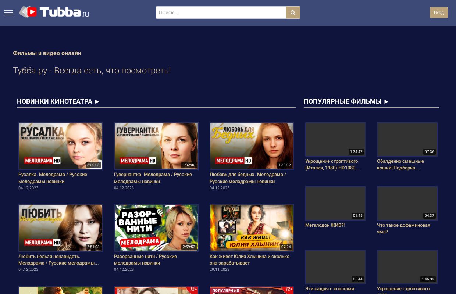Open the Гувернантка movie thumbnail

pos(156,146)
